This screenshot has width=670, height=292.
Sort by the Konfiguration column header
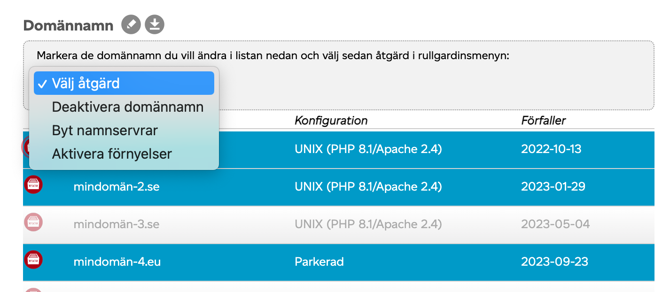(331, 121)
